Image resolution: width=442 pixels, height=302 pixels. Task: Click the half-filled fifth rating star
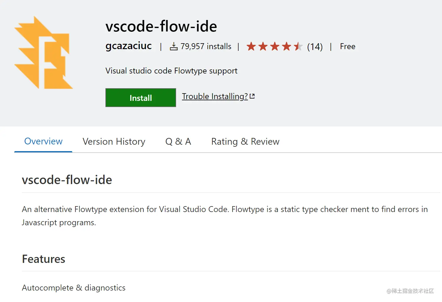pos(298,46)
